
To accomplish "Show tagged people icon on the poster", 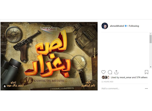I will (4, 86).
